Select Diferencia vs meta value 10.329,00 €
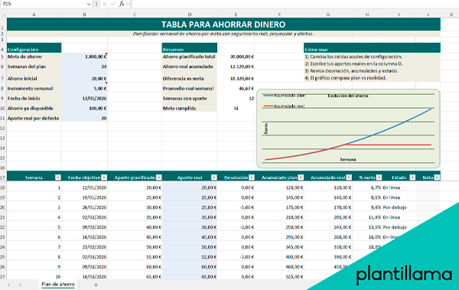Viewport: 459px width, 290px height. coord(236,79)
